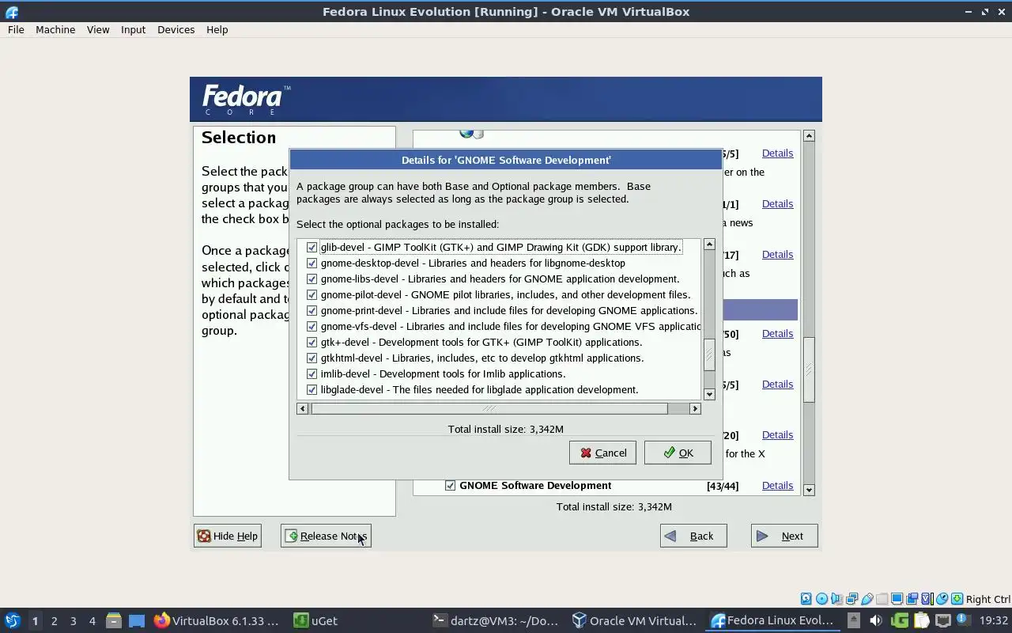Proceed with the Next button
Screen dimensions: 1012x633
(x=784, y=536)
